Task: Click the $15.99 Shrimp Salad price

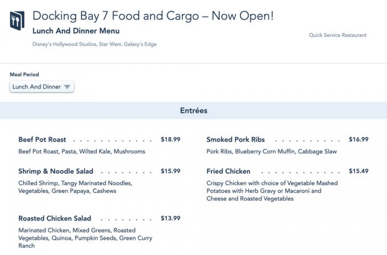Action: [x=170, y=171]
